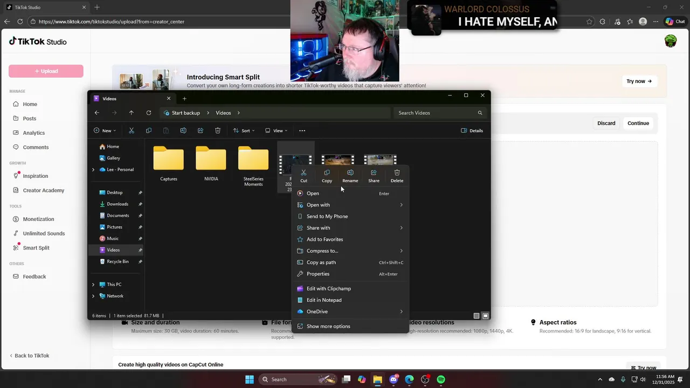Click Explorer toolbar share icon
690x388 pixels.
click(x=201, y=130)
